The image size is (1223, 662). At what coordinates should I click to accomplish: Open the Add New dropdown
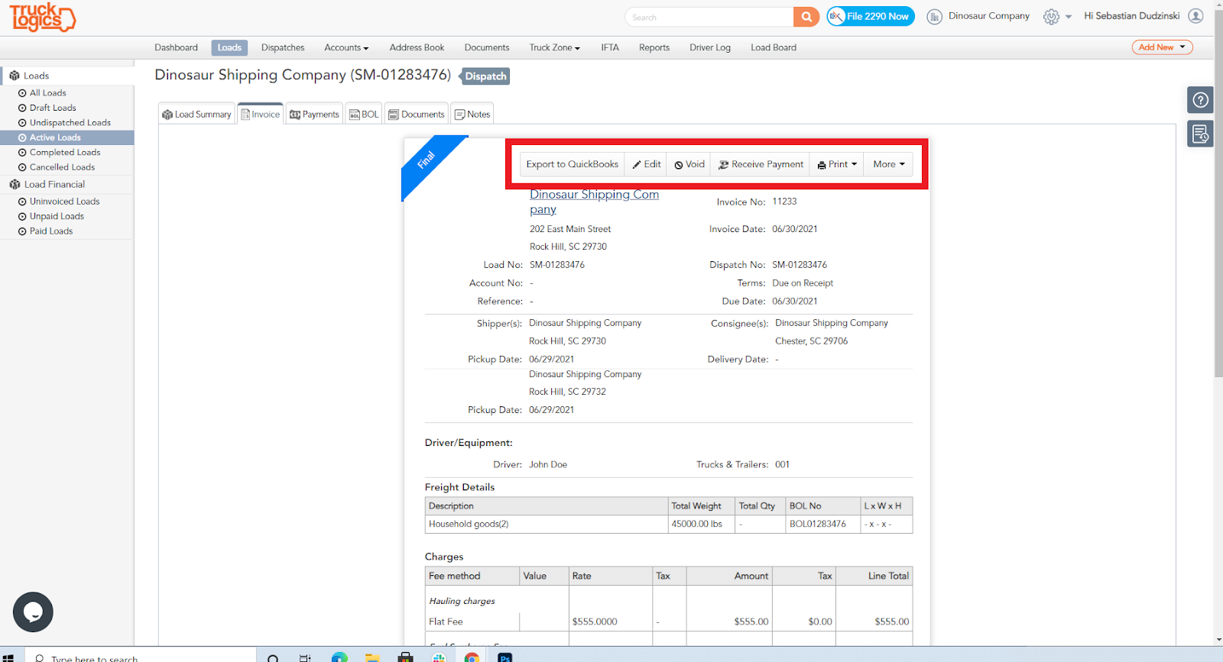[x=1162, y=47]
